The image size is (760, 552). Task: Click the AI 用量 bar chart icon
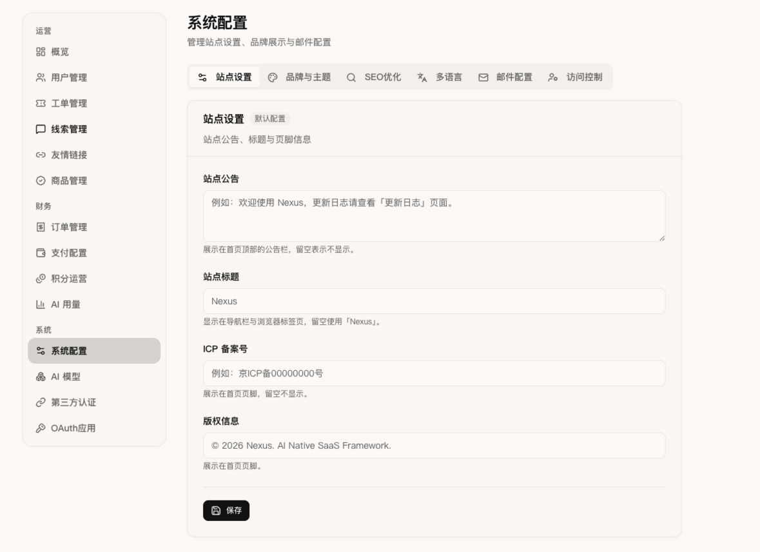[x=41, y=304]
